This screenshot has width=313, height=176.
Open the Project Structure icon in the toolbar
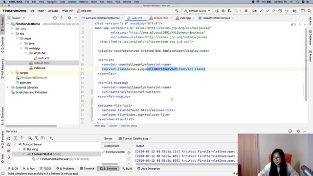(294, 11)
